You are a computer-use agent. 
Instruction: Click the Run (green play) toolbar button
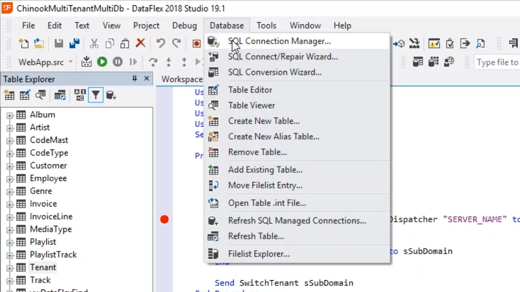[x=102, y=62]
